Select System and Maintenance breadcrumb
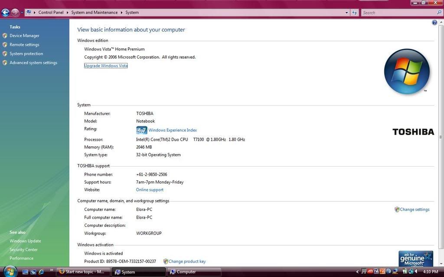Viewport: 444px width, 277px height. [94, 13]
